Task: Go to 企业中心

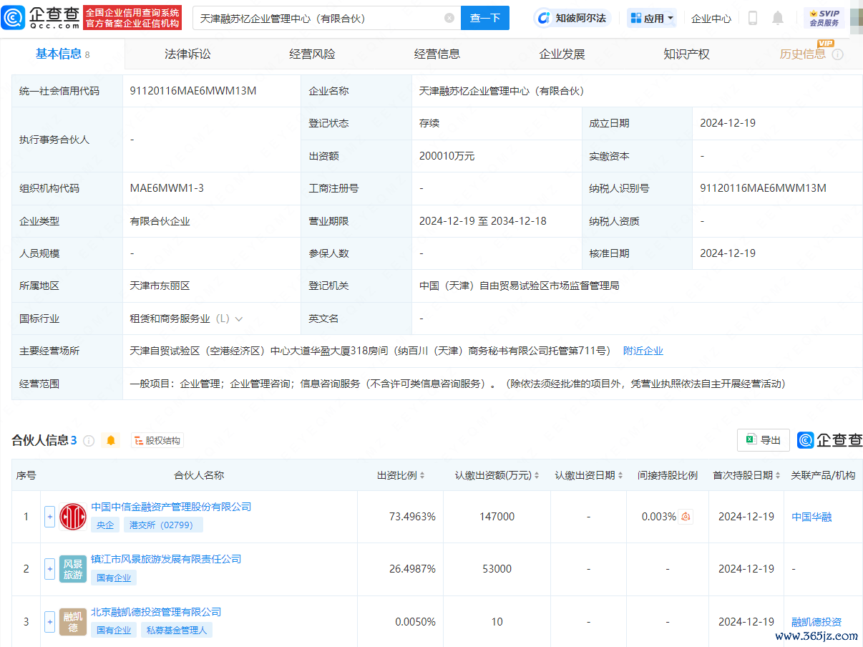Action: (x=711, y=19)
